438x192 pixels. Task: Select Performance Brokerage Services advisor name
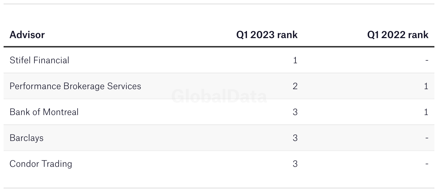[x=75, y=86]
